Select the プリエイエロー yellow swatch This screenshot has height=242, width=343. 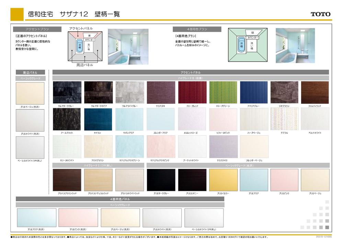pyautogui.click(x=223, y=180)
